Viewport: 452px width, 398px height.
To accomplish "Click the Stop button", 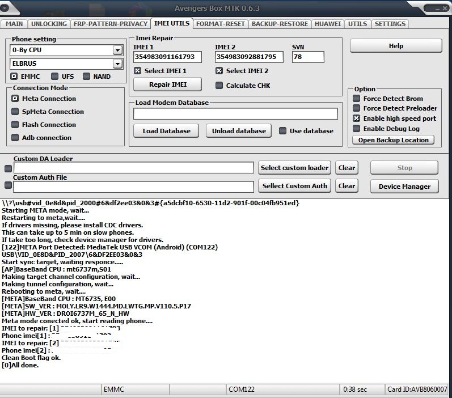I will click(404, 168).
